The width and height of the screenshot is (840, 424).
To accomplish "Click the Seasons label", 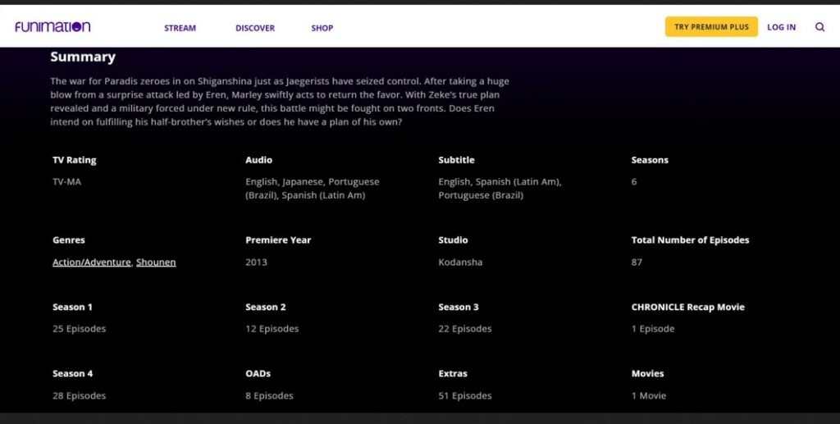I will (x=650, y=160).
